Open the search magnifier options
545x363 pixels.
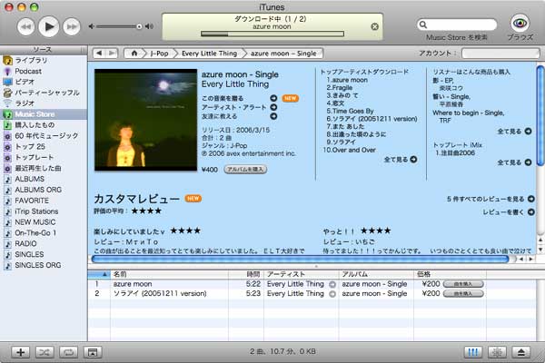tap(423, 25)
